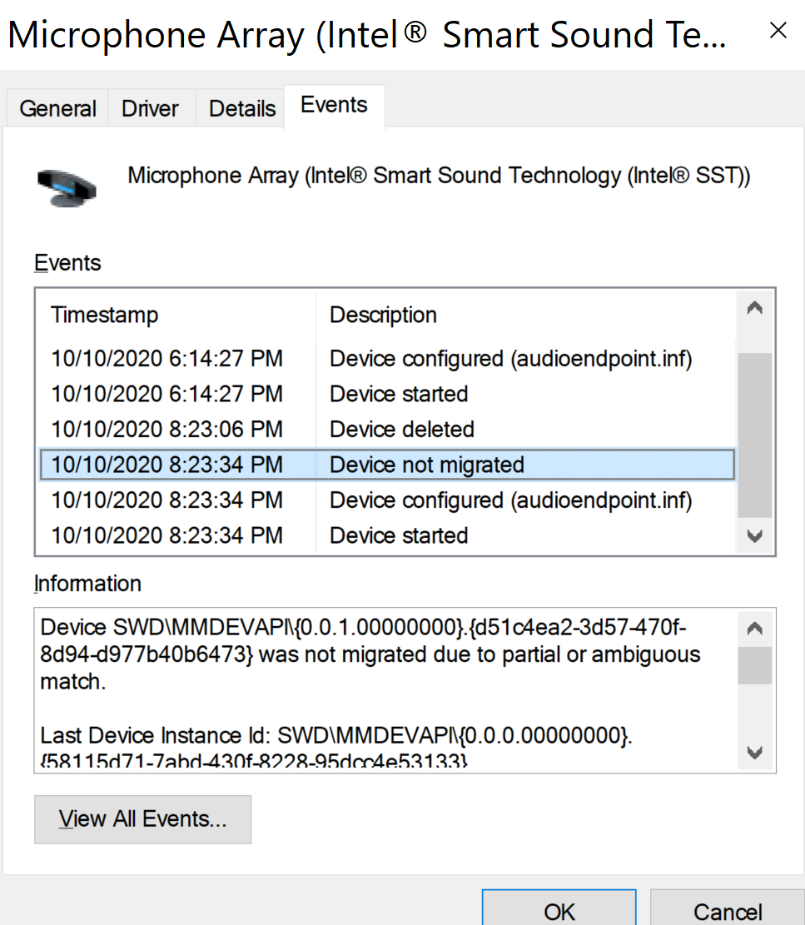Cancel the properties dialog

727,910
